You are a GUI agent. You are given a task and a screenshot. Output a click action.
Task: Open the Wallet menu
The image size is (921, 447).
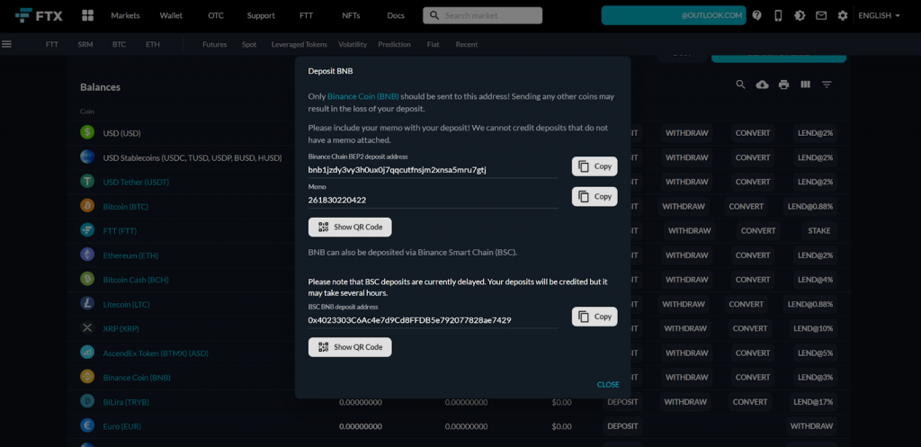171,16
